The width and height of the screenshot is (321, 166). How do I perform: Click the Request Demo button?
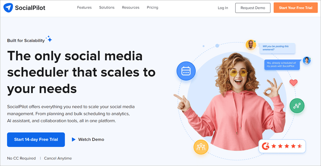(253, 8)
